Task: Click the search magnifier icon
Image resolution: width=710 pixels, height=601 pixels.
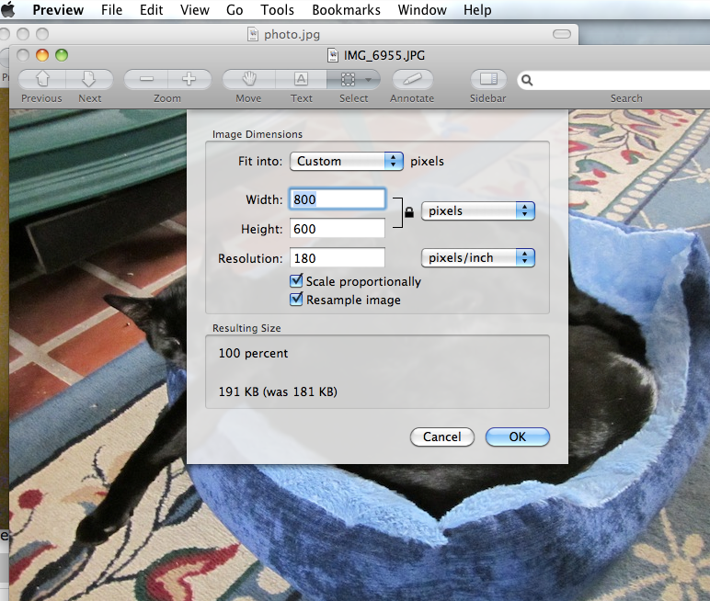Action: pyautogui.click(x=527, y=81)
